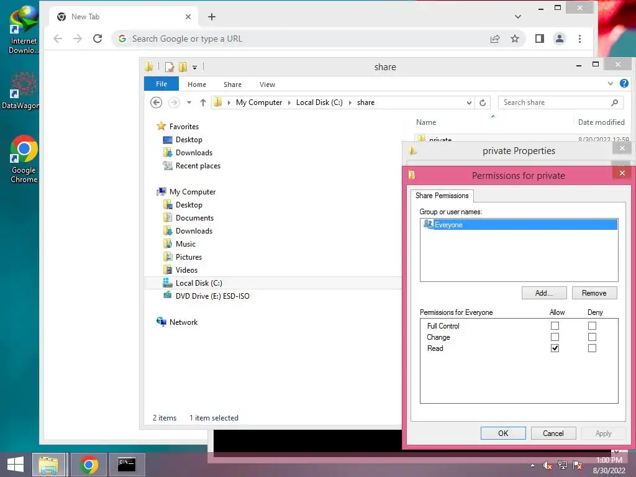This screenshot has width=636, height=477.
Task: Click Chrome's back arrow
Action: (58, 39)
